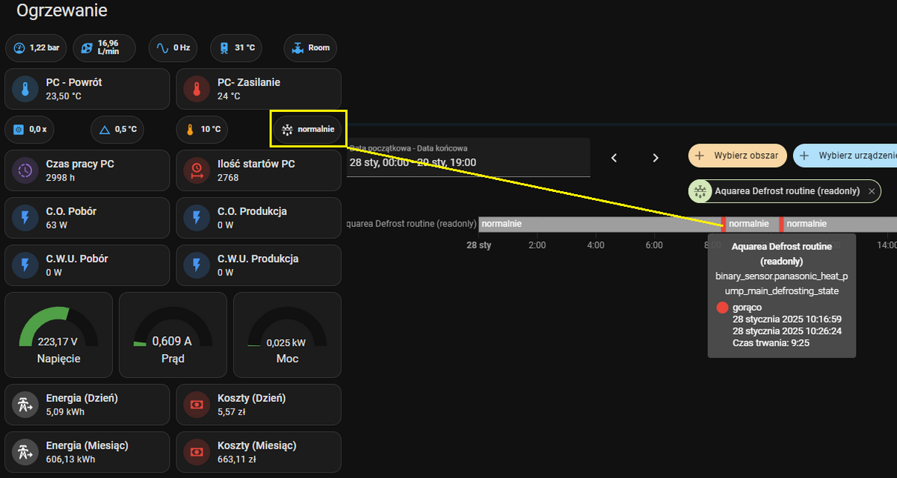Go to next date range

point(656,158)
